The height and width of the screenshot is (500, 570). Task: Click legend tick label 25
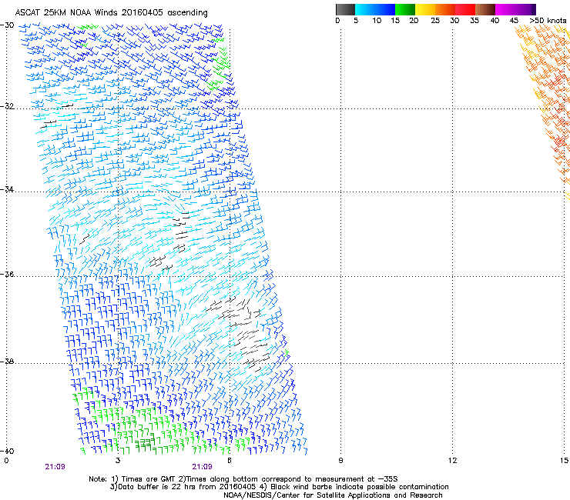tap(435, 21)
